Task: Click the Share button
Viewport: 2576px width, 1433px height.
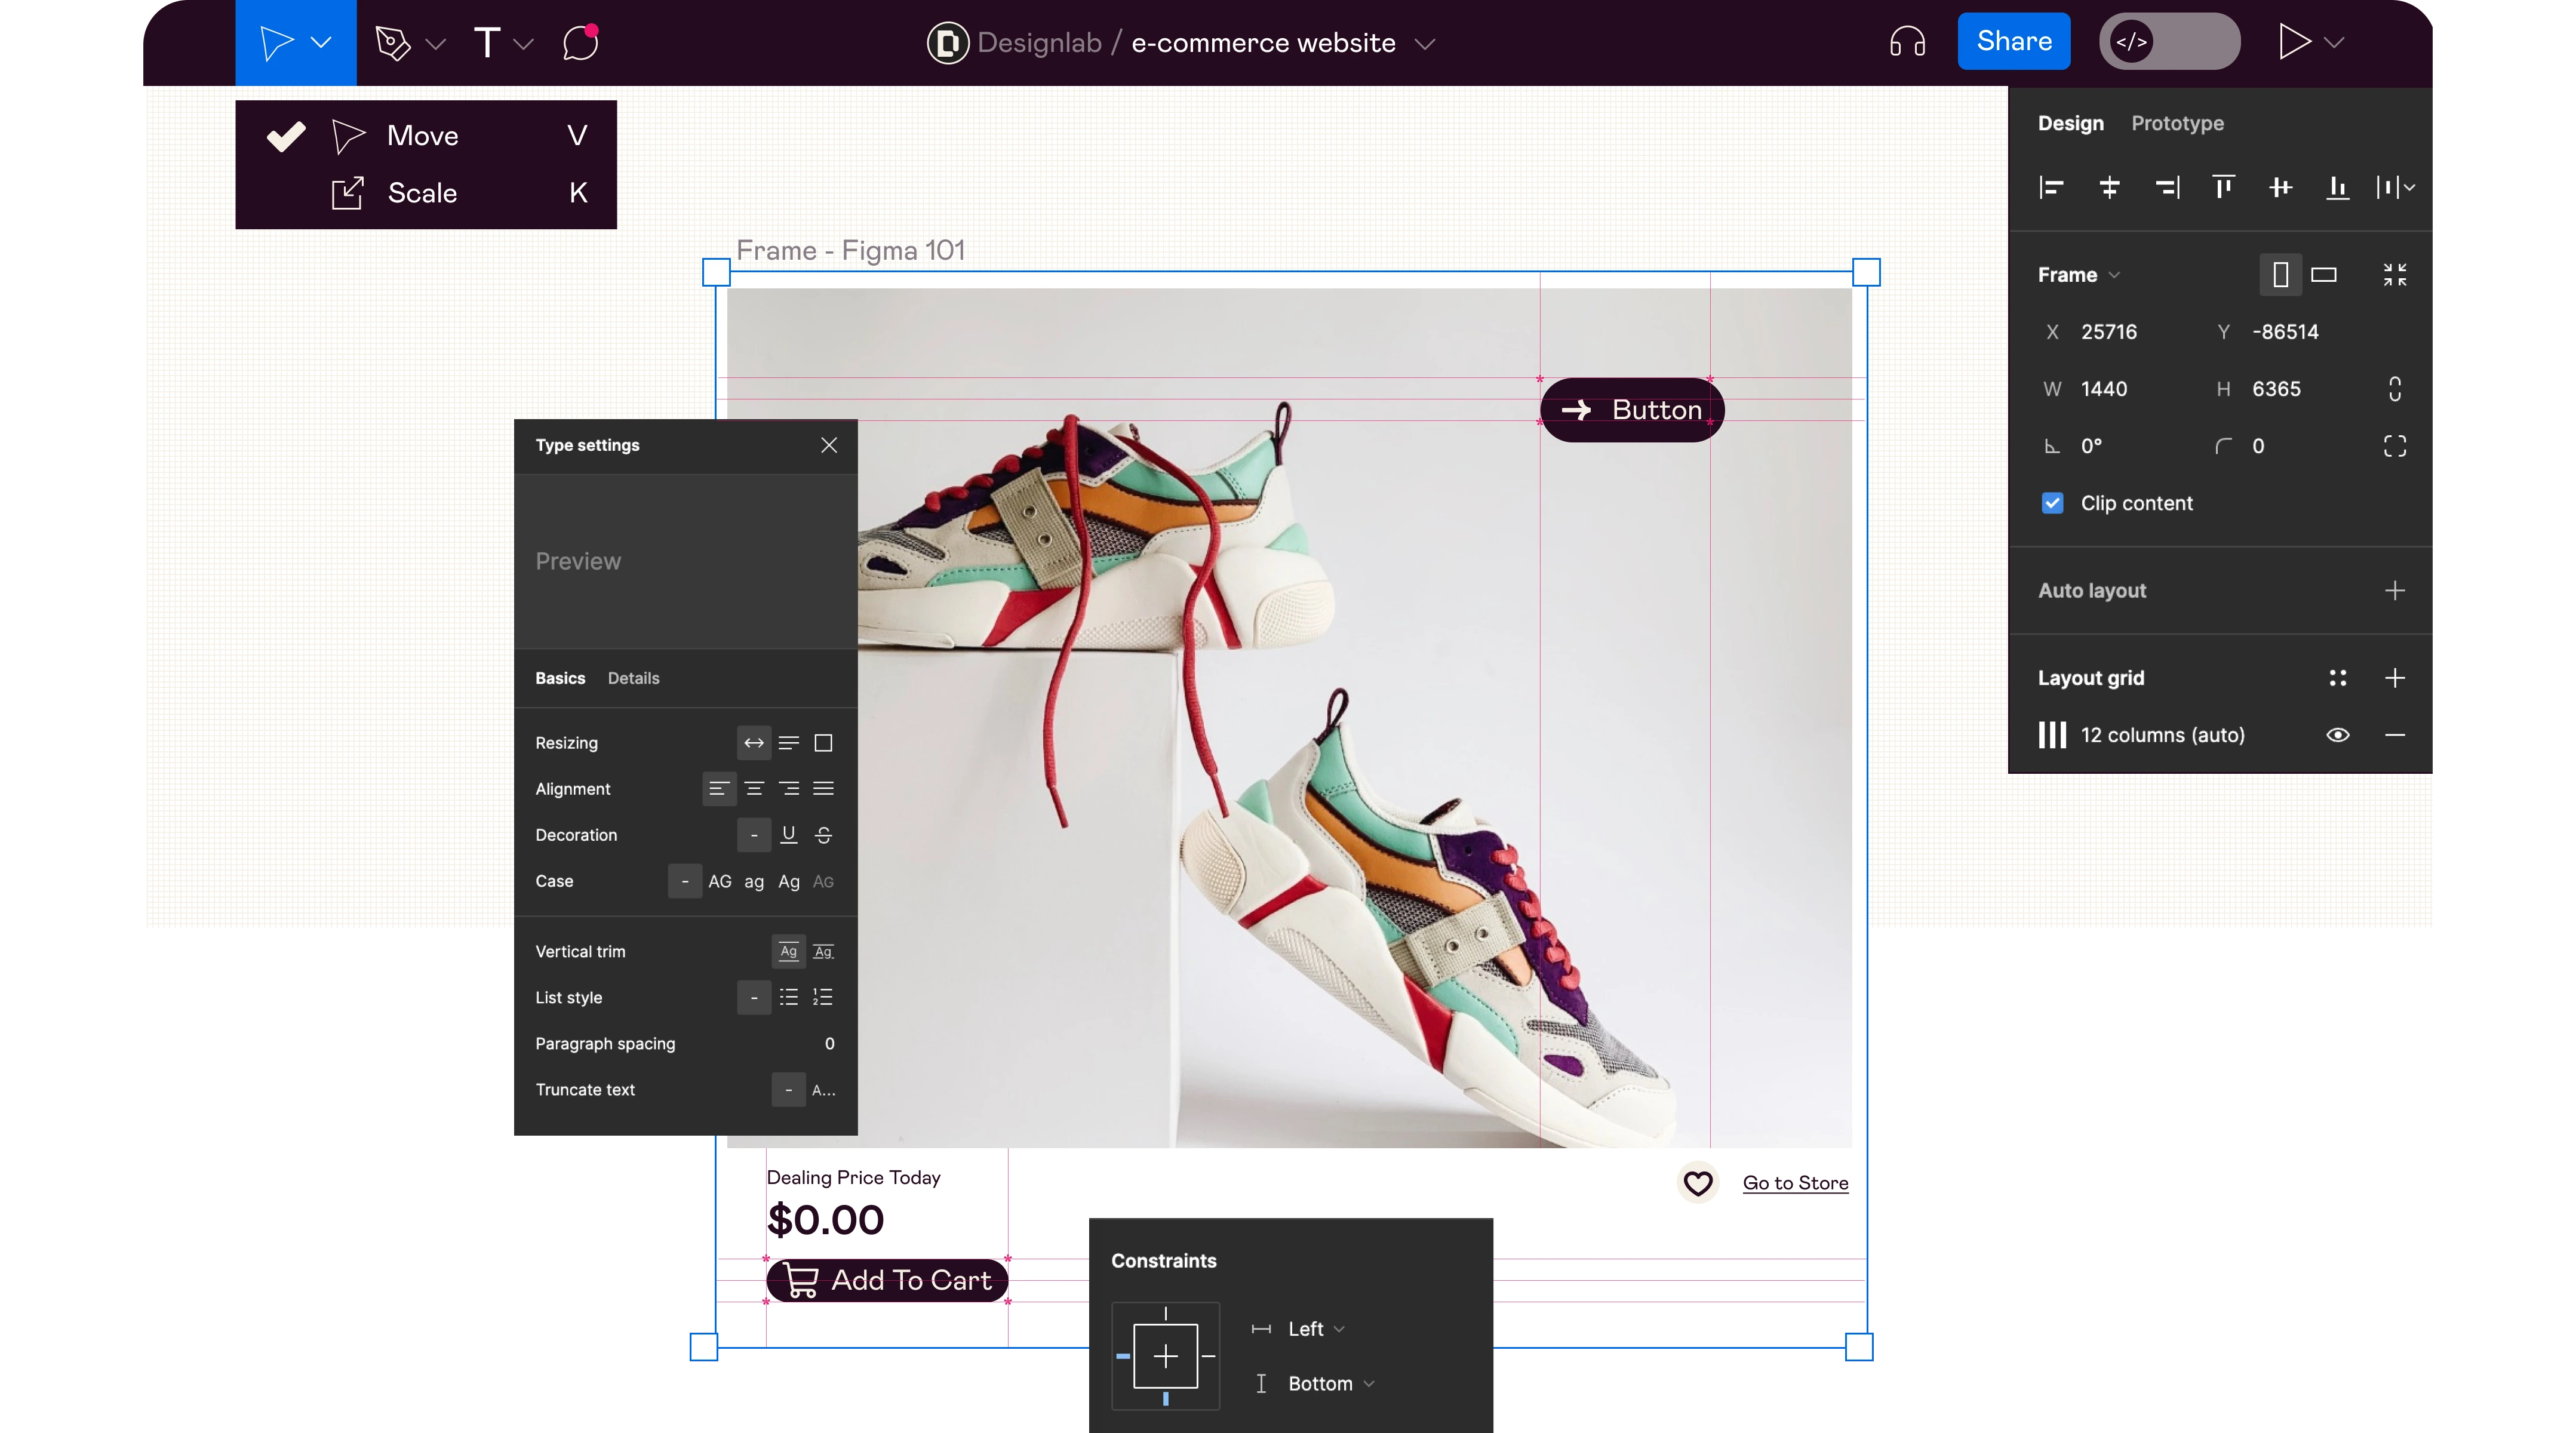Action: point(2013,41)
